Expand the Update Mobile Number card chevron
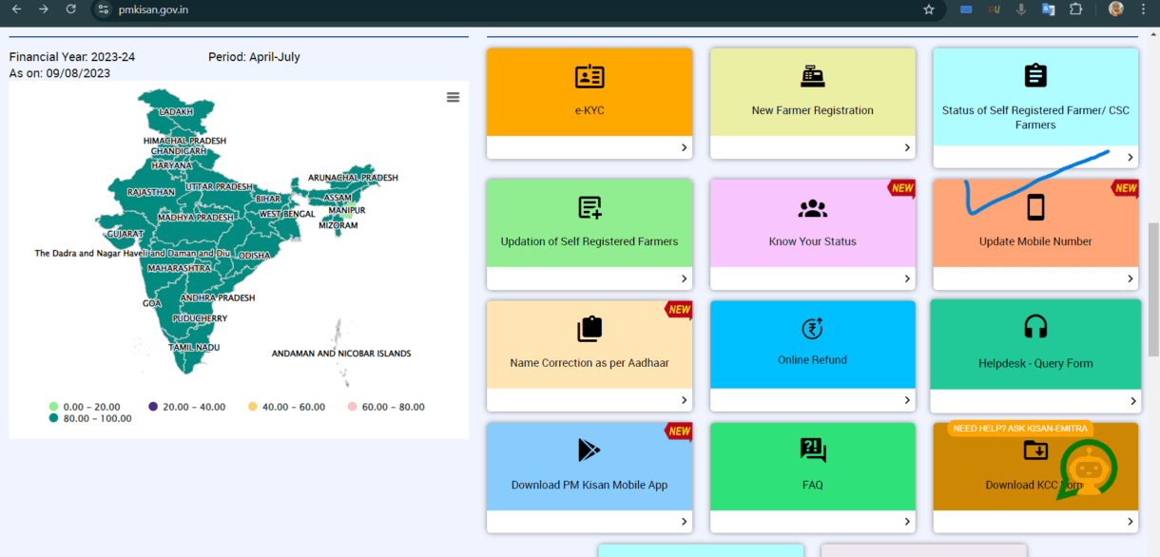 pyautogui.click(x=1131, y=278)
